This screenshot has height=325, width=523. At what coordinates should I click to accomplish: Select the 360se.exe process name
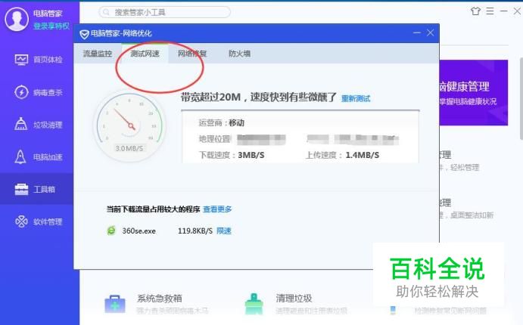pyautogui.click(x=139, y=231)
